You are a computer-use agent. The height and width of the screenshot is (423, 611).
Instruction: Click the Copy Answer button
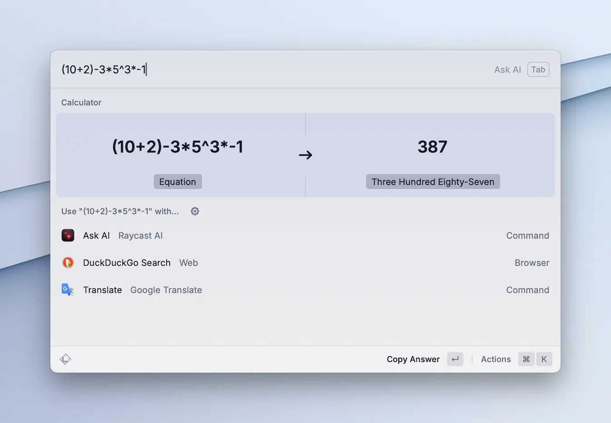tap(413, 359)
